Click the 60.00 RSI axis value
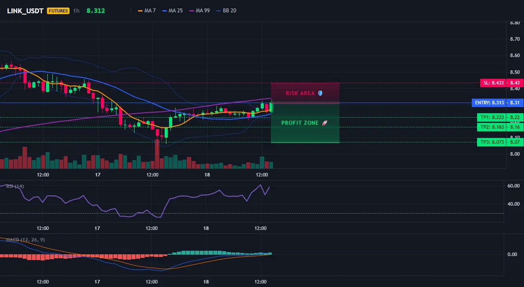 point(514,186)
